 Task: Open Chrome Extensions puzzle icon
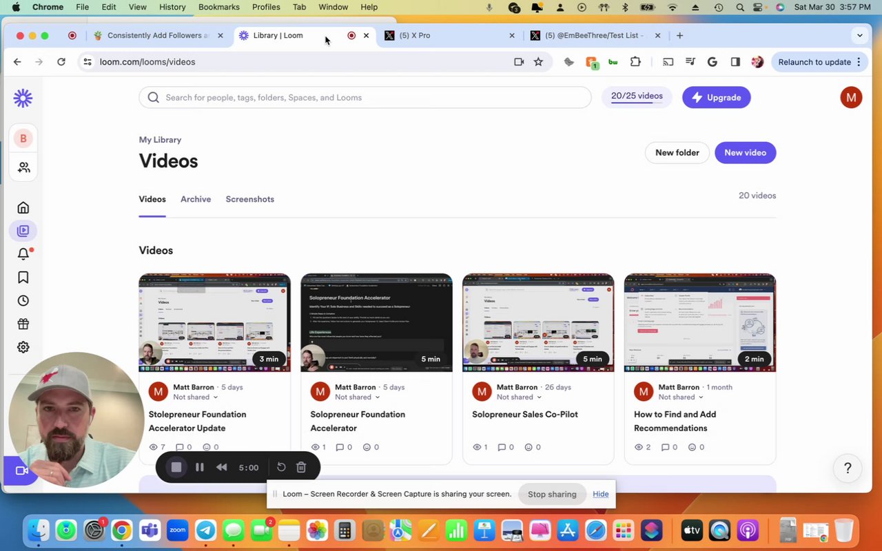(635, 62)
